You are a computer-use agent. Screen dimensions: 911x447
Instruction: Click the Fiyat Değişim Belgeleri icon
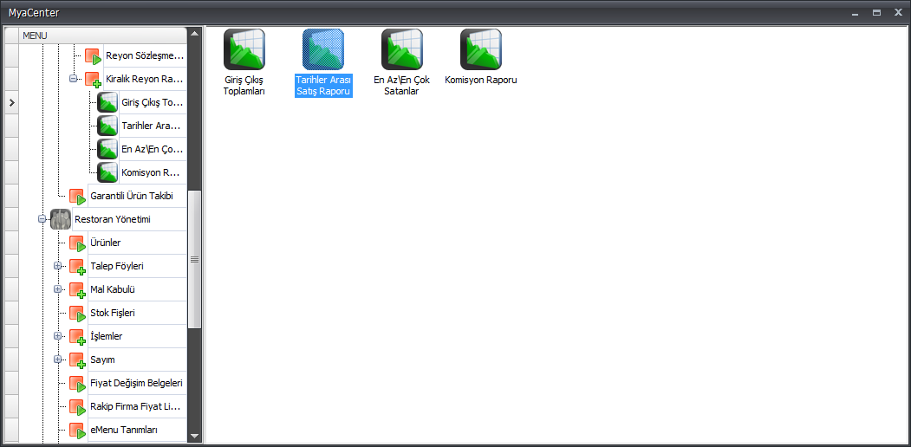pyautogui.click(x=77, y=383)
